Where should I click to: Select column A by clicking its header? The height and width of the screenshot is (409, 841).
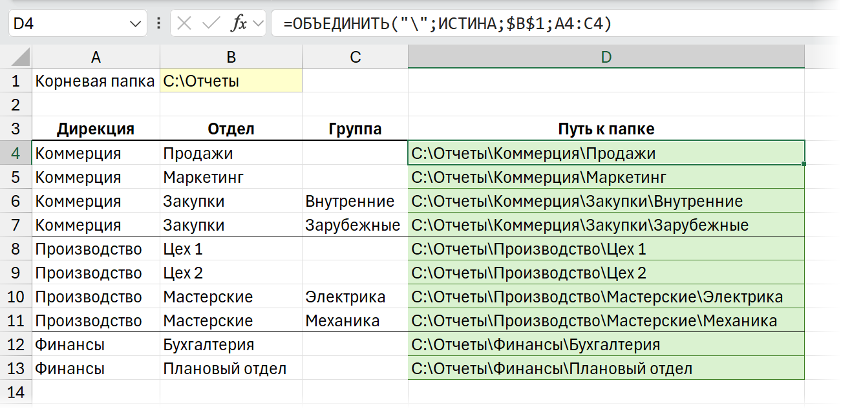[96, 56]
